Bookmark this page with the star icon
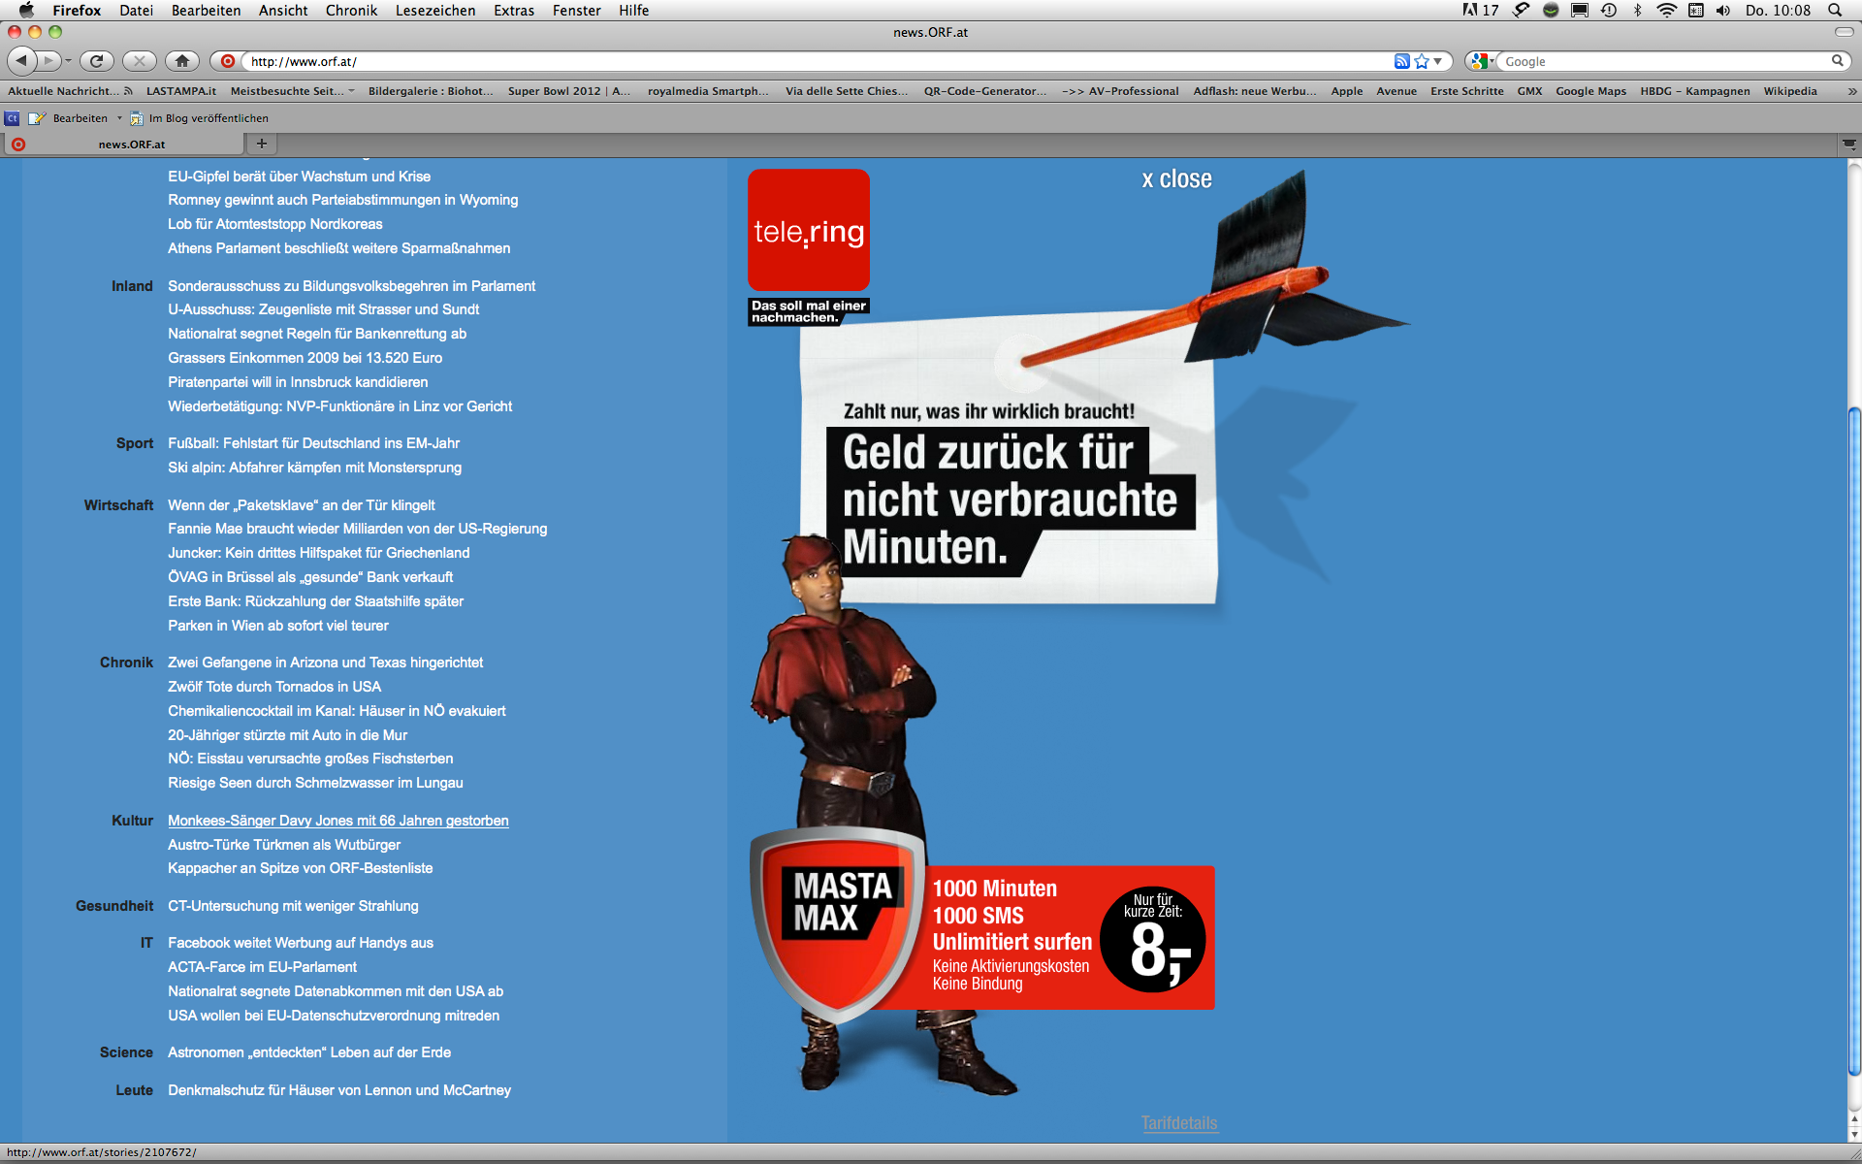1862x1164 pixels. (x=1422, y=61)
